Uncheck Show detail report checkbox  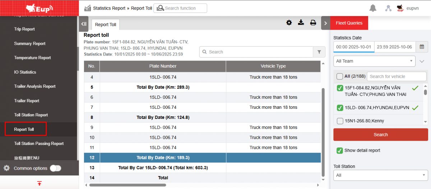click(339, 150)
